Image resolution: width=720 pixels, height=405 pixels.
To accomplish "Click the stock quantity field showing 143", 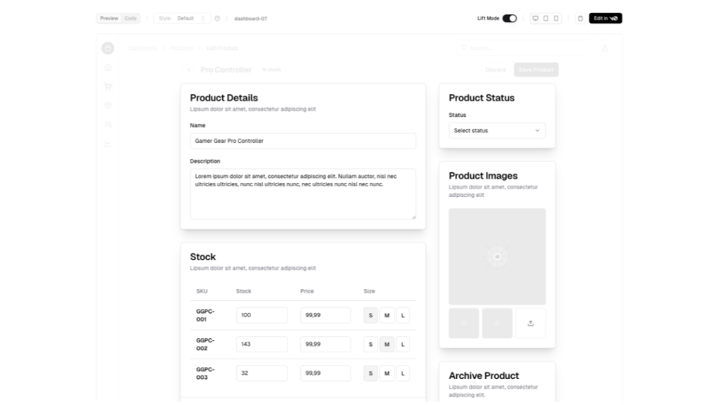I will click(262, 345).
